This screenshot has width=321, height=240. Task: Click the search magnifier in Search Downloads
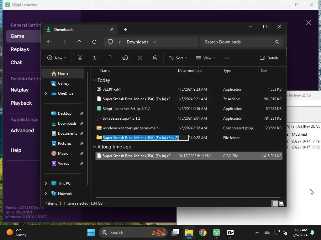pyautogui.click(x=277, y=42)
